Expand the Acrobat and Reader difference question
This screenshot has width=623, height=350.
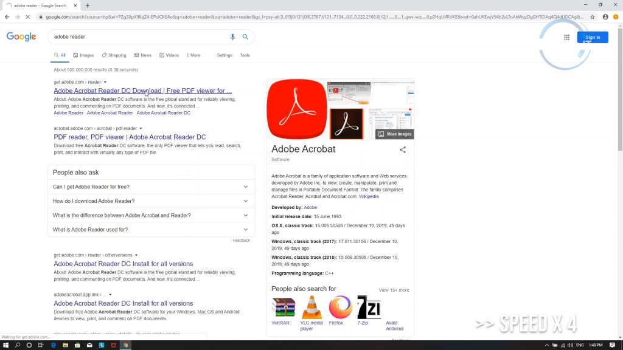point(151,216)
